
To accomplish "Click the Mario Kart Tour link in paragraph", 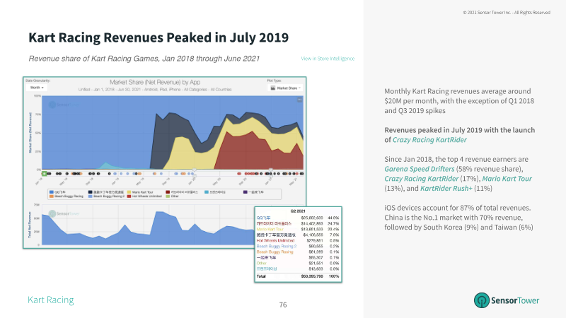I will 507,179.
